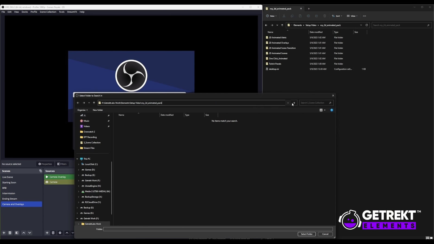This screenshot has width=434, height=244.
Task: Open the Sort dropdown in File Explorer
Action: pos(337,16)
